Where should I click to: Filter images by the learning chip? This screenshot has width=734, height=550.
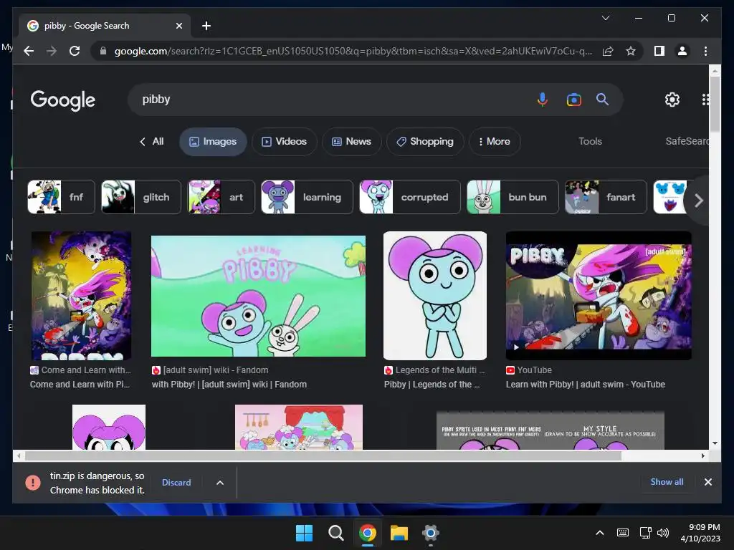coord(307,197)
